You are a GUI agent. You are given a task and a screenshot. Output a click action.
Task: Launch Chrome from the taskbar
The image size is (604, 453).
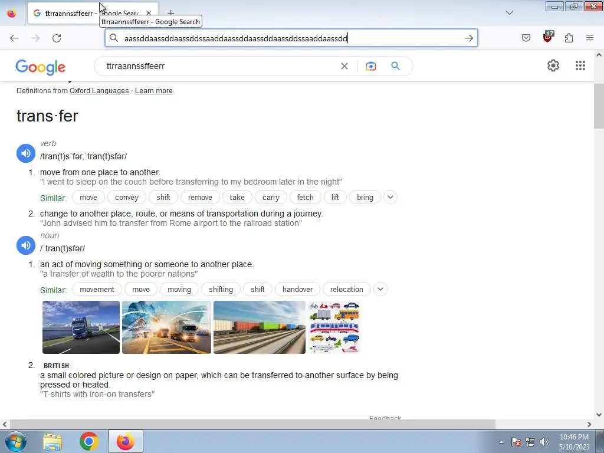pos(88,441)
